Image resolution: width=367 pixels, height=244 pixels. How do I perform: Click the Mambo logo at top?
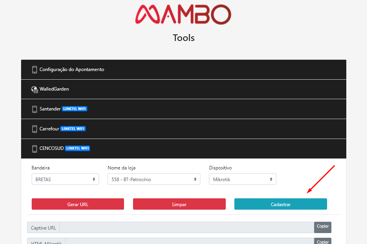183,14
